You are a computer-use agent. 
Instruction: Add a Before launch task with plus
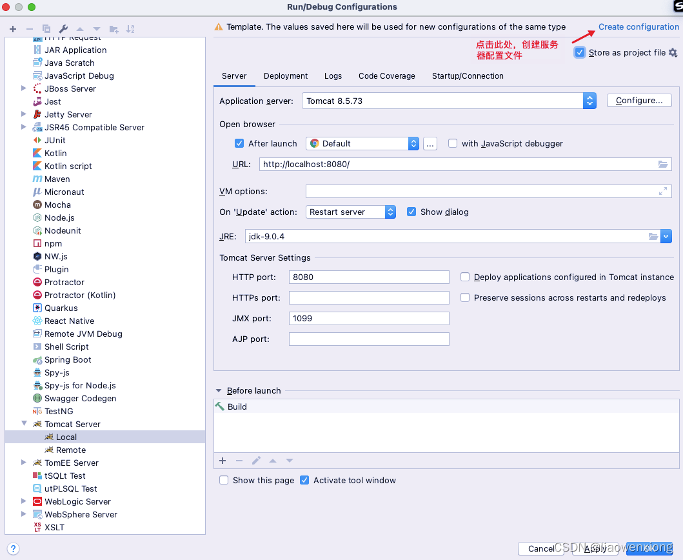223,461
